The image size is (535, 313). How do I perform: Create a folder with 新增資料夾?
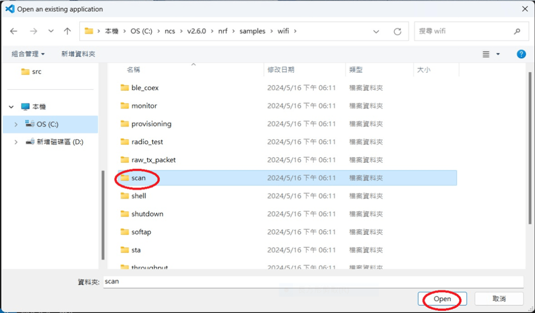tap(78, 54)
